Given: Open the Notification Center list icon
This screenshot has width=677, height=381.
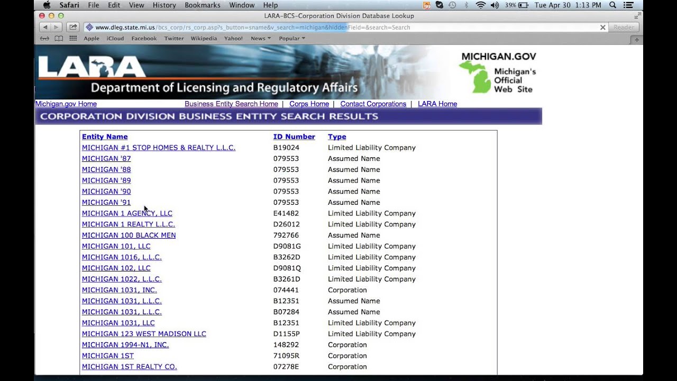Looking at the screenshot, I should point(628,5).
